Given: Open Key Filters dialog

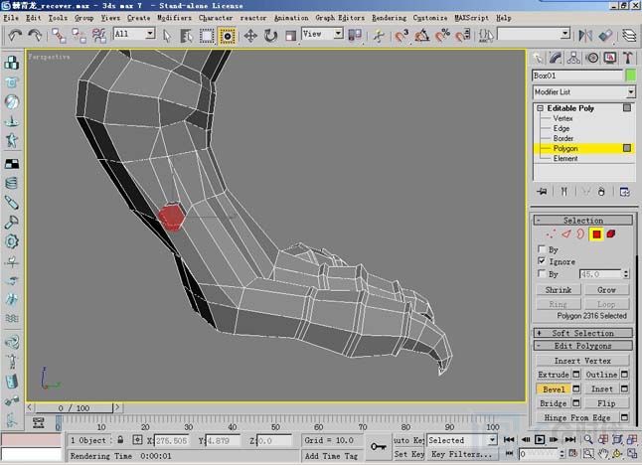Looking at the screenshot, I should pos(461,454).
